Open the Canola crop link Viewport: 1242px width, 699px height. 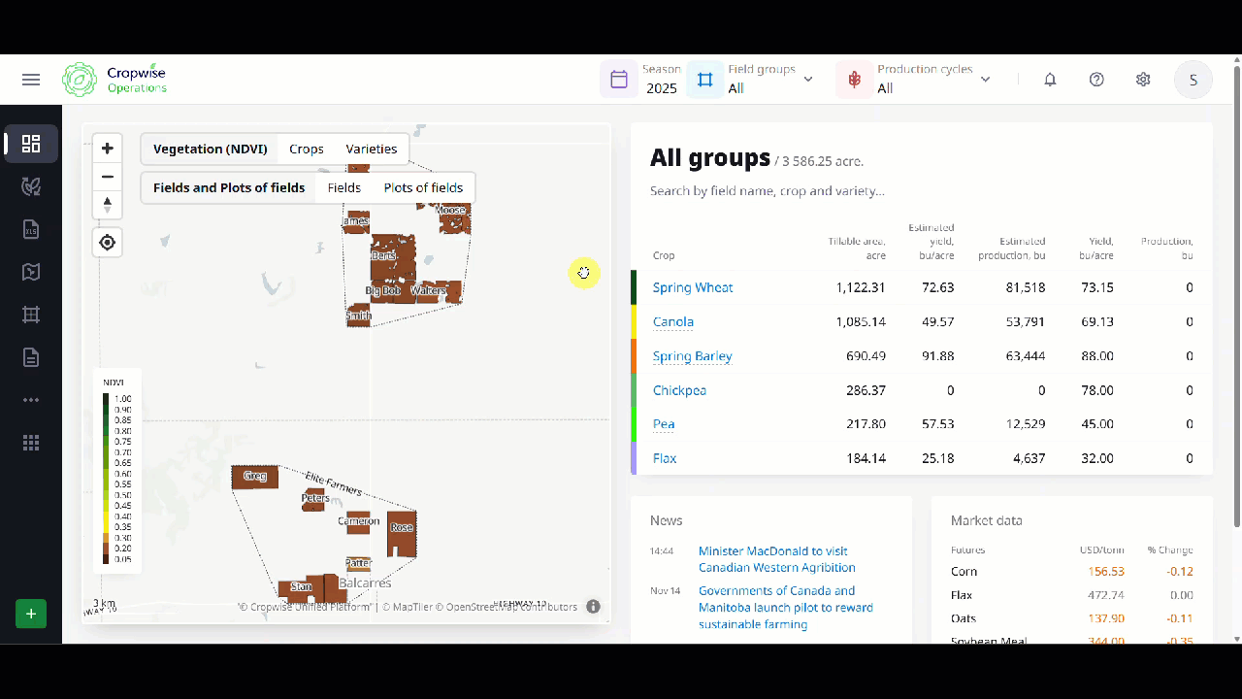point(673,321)
